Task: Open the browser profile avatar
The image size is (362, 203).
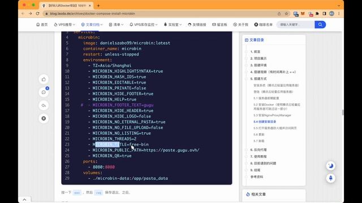Action: [332, 14]
